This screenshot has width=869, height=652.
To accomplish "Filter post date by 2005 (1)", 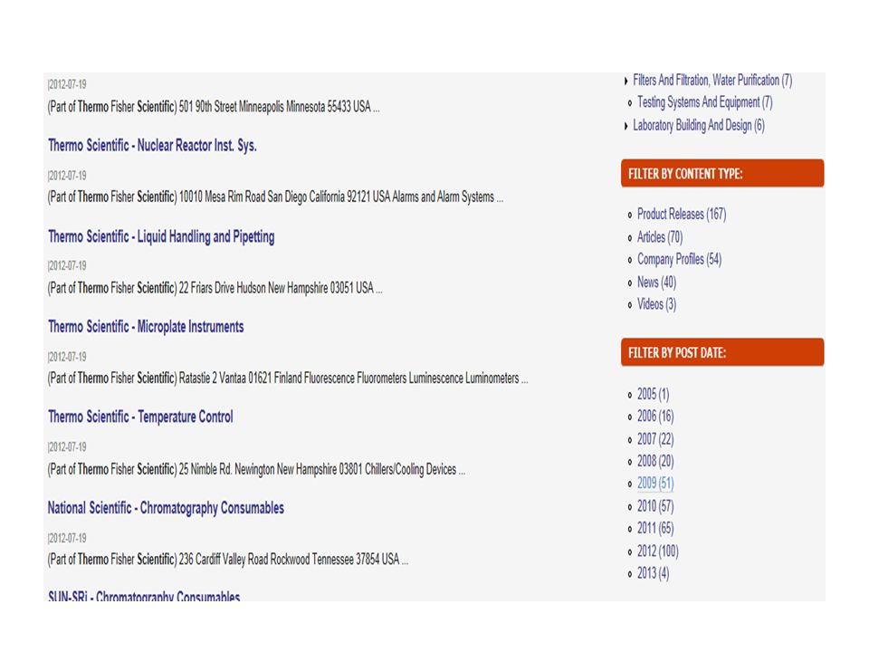I will [x=653, y=394].
